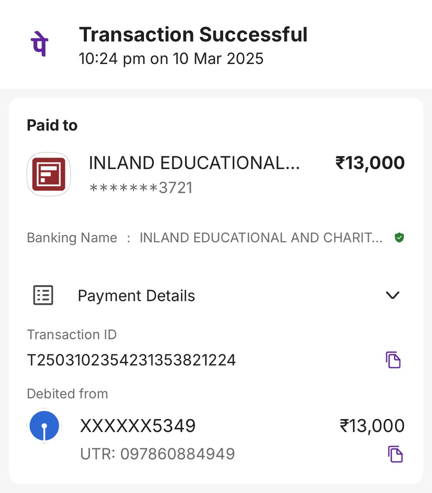Tap the ₹13,000 amount beside the payee
432x493 pixels.
370,163
